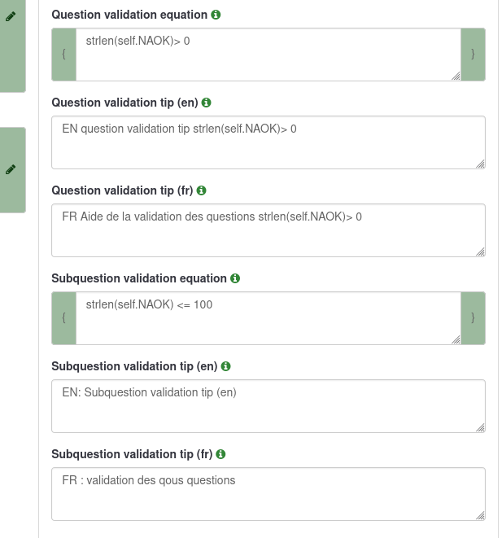Click the info icon beside Question validation equation
Viewport: 502px width, 538px height.
pyautogui.click(x=216, y=15)
